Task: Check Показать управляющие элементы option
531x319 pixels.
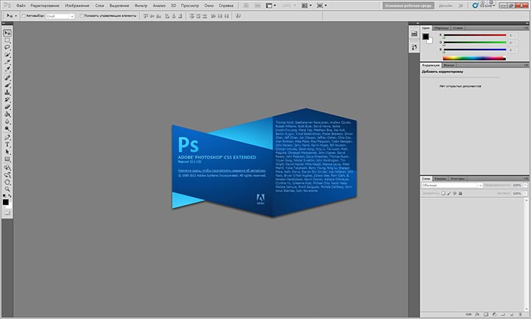Action: pyautogui.click(x=81, y=15)
